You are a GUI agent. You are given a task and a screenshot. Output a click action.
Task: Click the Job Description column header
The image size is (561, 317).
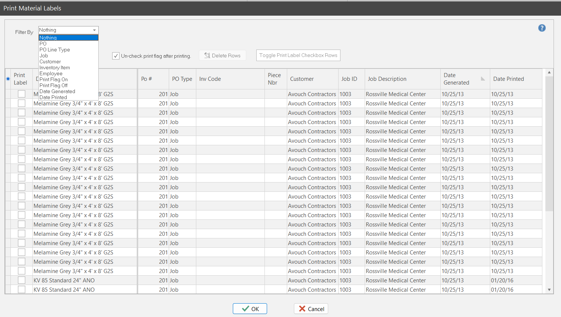[387, 79]
